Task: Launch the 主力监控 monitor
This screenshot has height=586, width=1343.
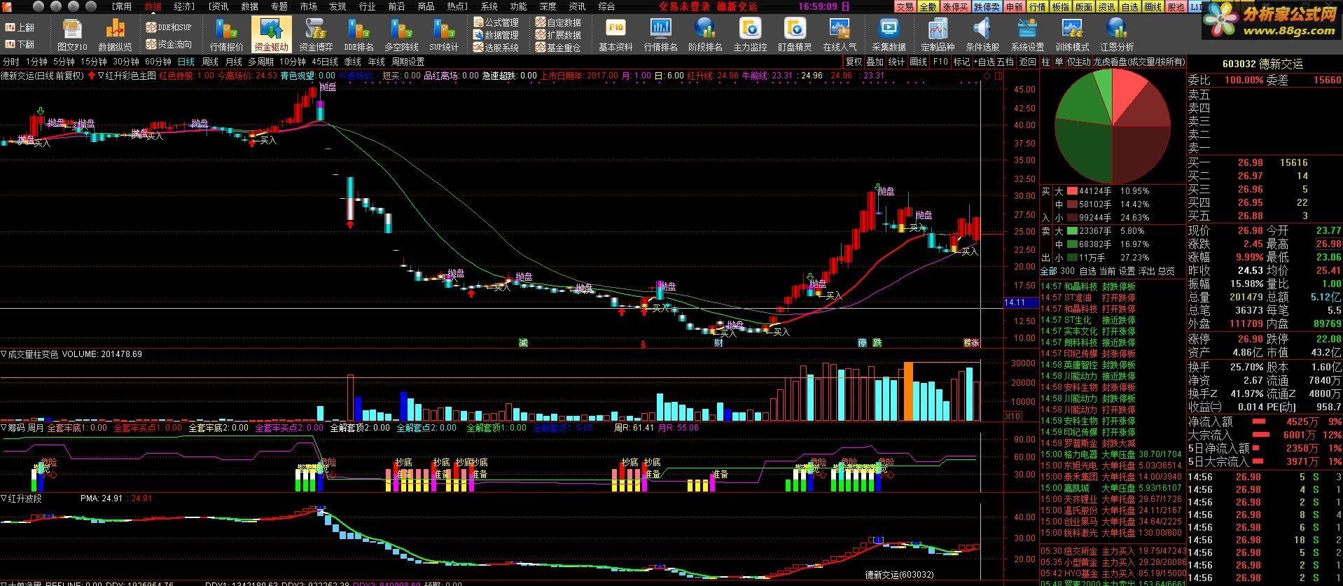Action: coord(750,35)
